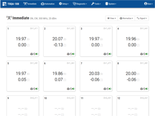Select the 0.07 offset on port 6
This screenshot has width=155, height=116.
click(x=59, y=79)
